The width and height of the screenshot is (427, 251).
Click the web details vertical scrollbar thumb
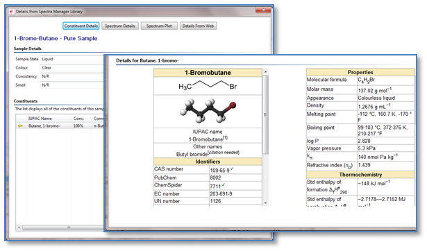point(265,114)
